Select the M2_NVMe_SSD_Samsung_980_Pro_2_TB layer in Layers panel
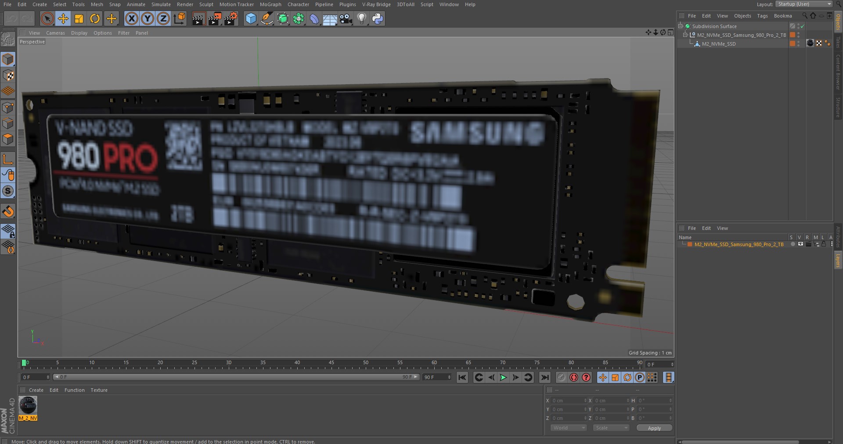 pos(739,244)
